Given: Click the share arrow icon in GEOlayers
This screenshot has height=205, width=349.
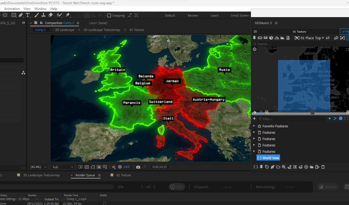Looking at the screenshot, I should 336,38.
